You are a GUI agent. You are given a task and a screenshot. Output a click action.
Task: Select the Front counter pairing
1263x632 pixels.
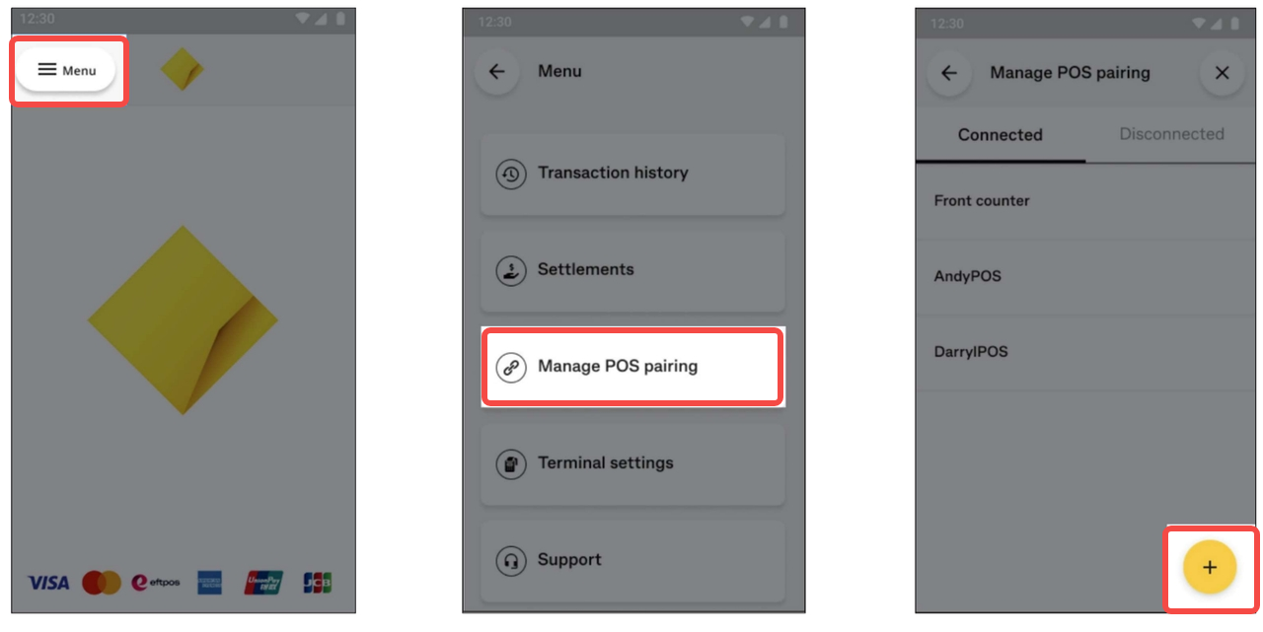[1086, 201]
